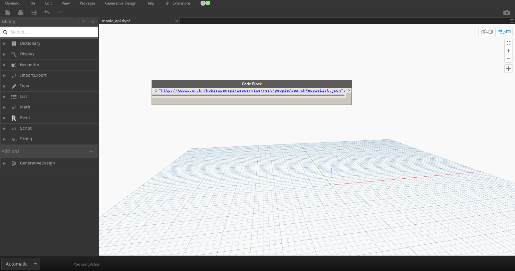Click the Display magnifier icon
The image size is (515, 271).
coord(14,54)
